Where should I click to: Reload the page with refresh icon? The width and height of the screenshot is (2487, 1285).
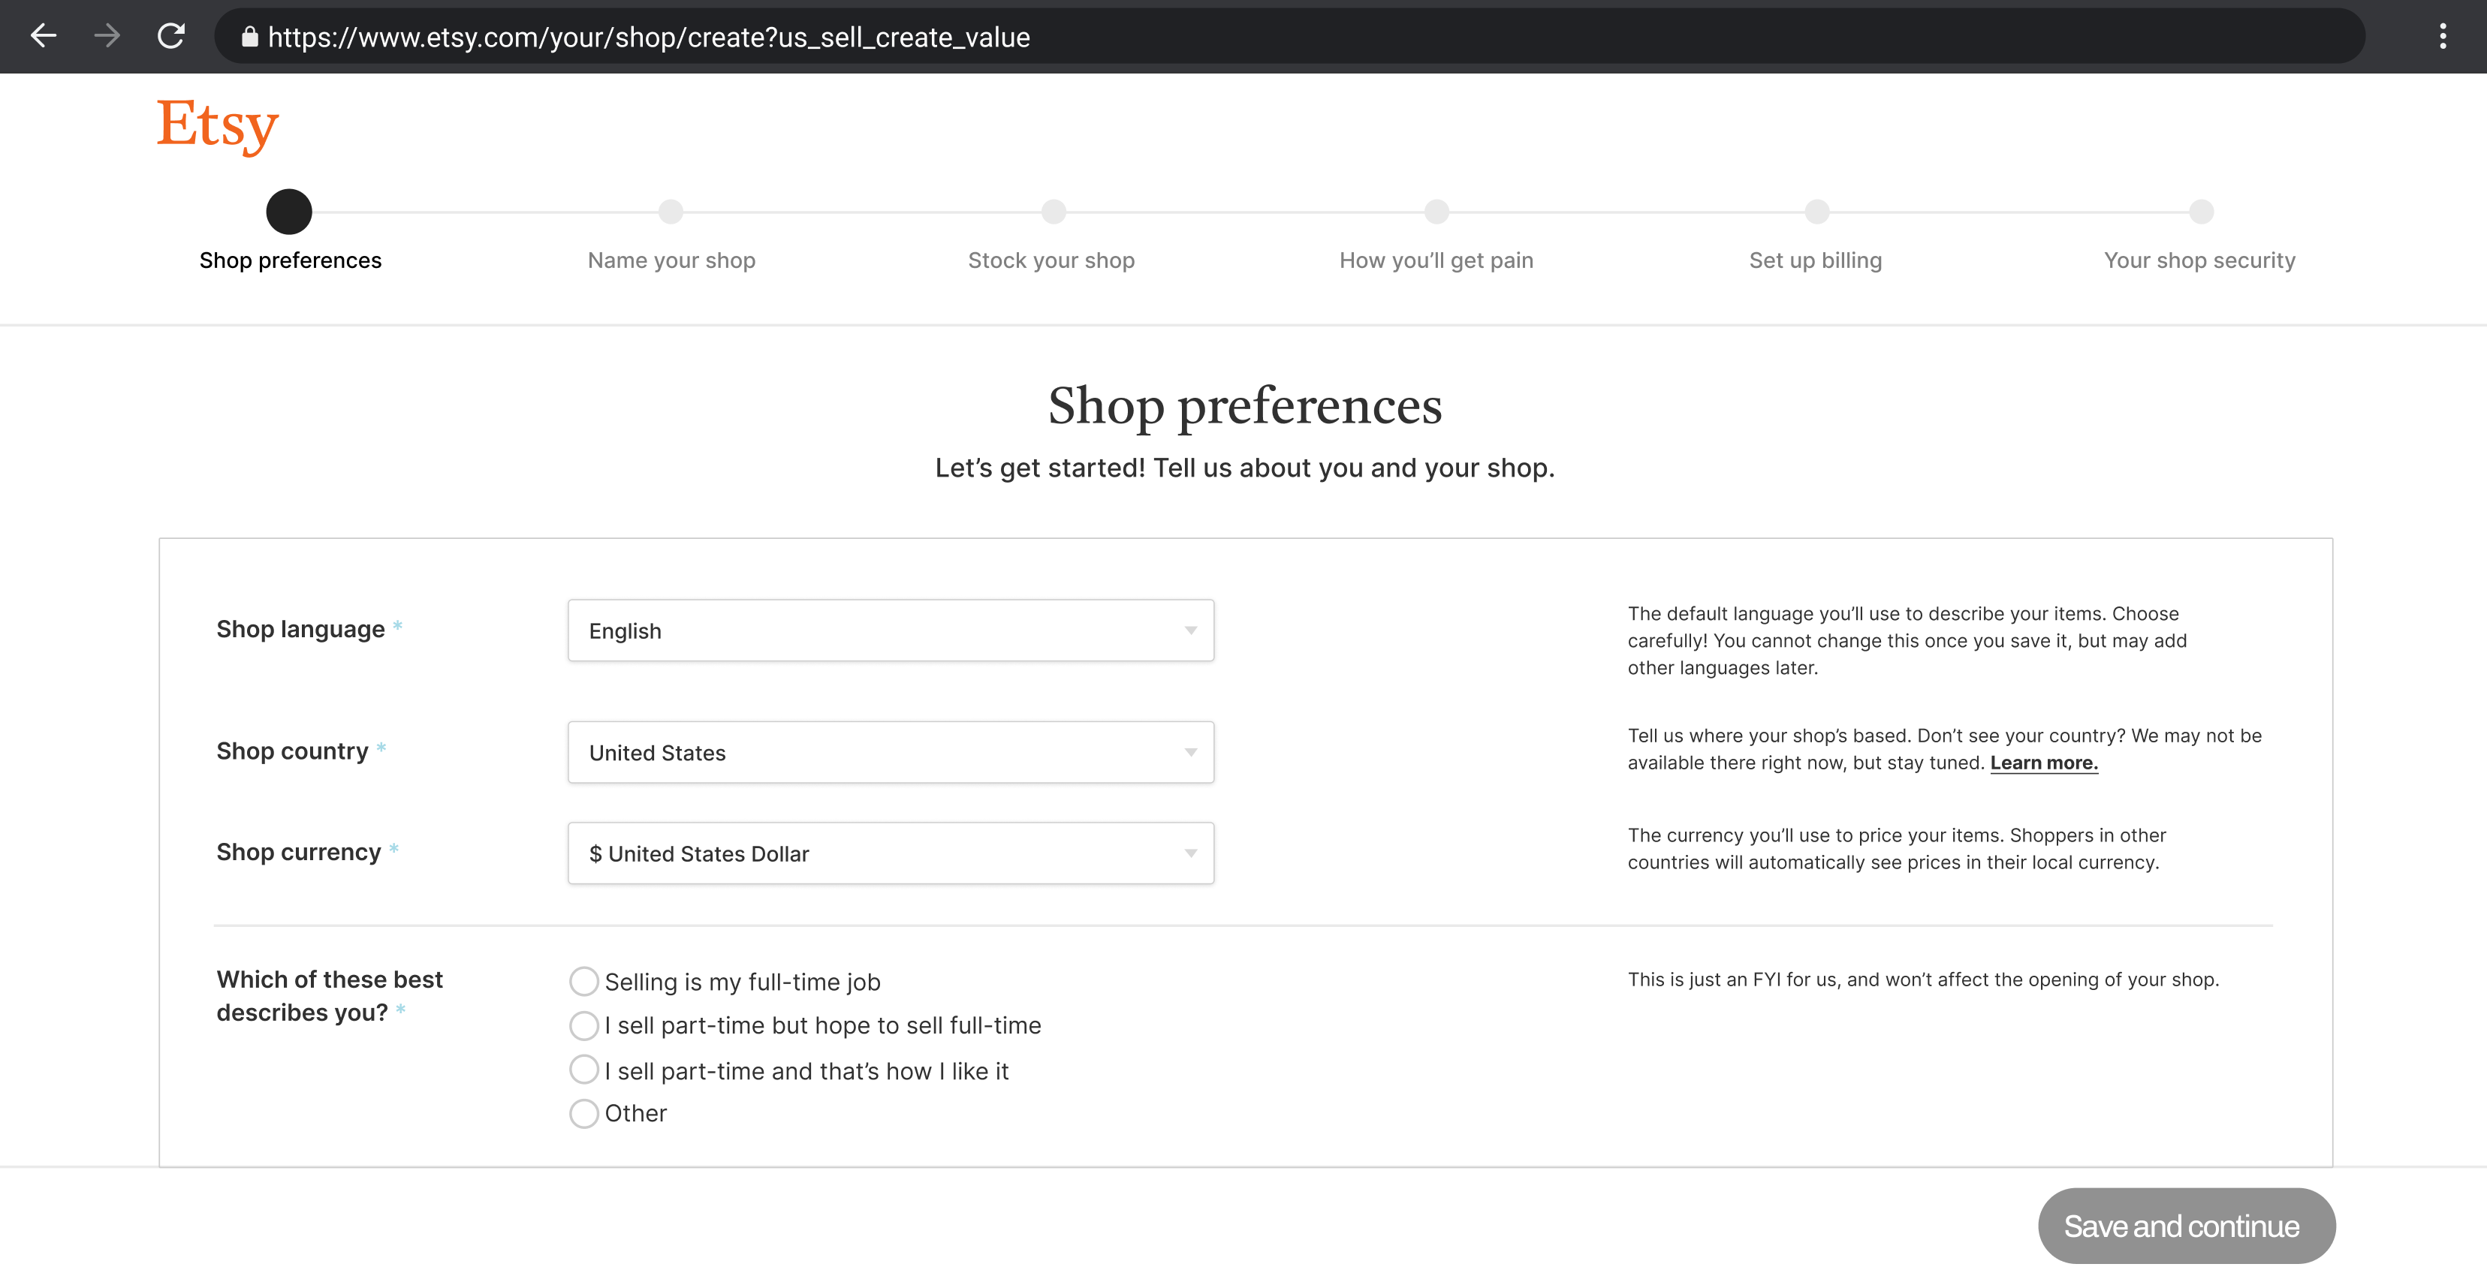(171, 37)
